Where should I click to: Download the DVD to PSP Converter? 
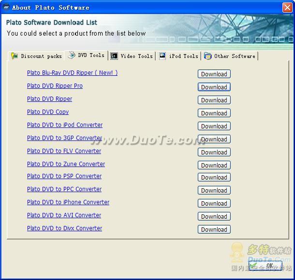214,177
